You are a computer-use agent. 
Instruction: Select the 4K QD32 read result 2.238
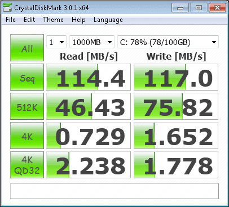pyautogui.click(x=89, y=165)
